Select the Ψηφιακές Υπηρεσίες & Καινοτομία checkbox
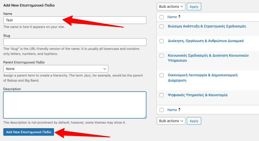259x141 pixels. tap(162, 95)
